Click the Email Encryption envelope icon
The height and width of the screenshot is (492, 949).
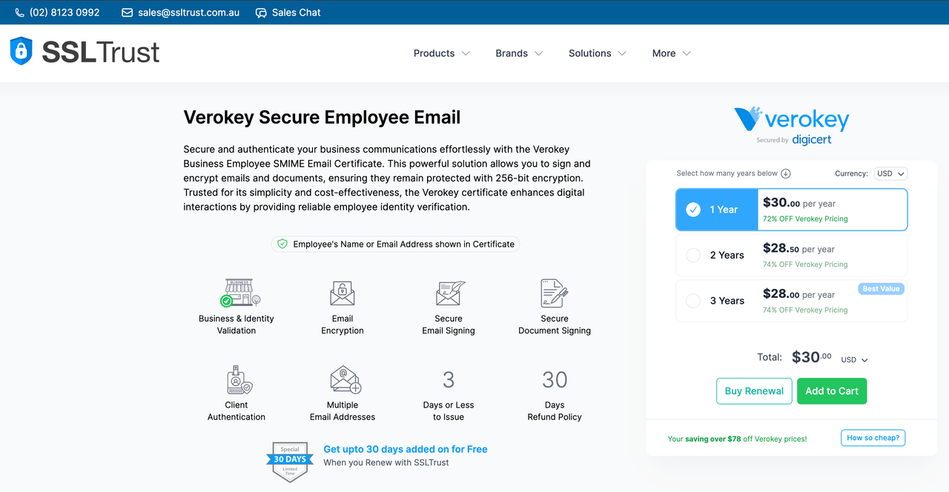click(343, 293)
